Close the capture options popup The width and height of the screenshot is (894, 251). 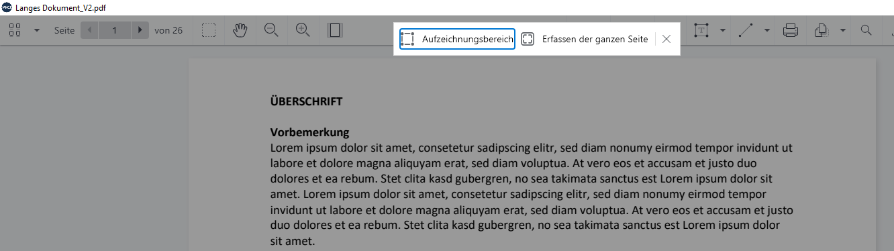tap(666, 39)
